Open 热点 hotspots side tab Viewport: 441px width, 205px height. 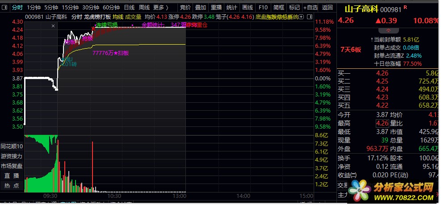(12, 186)
